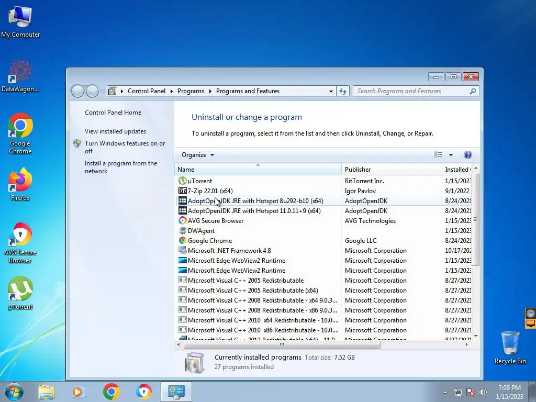
Task: Sort by the Publisher column header
Action: [x=392, y=169]
